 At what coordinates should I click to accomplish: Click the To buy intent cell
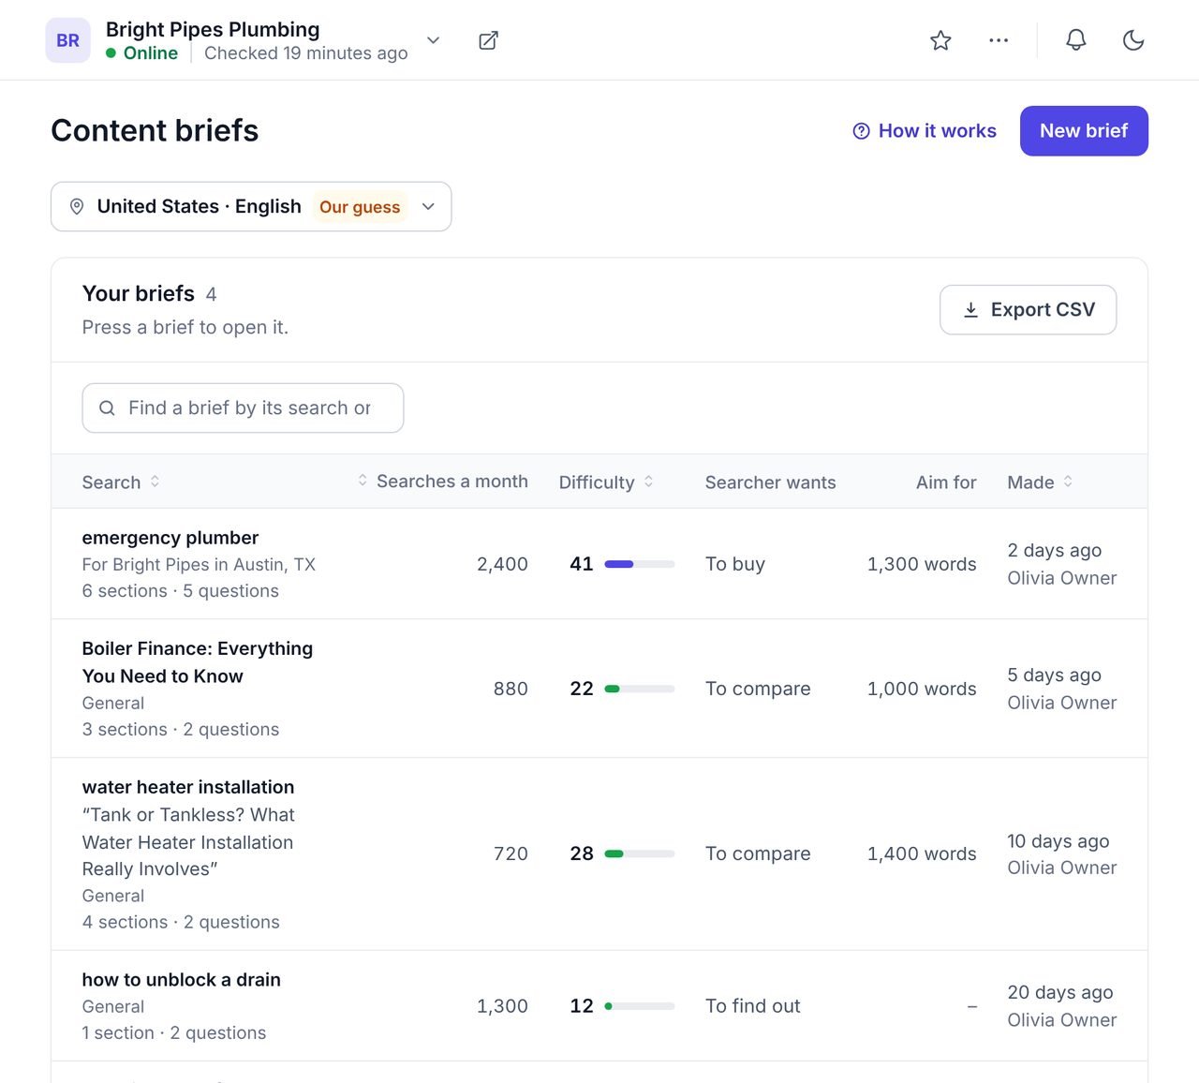point(735,564)
